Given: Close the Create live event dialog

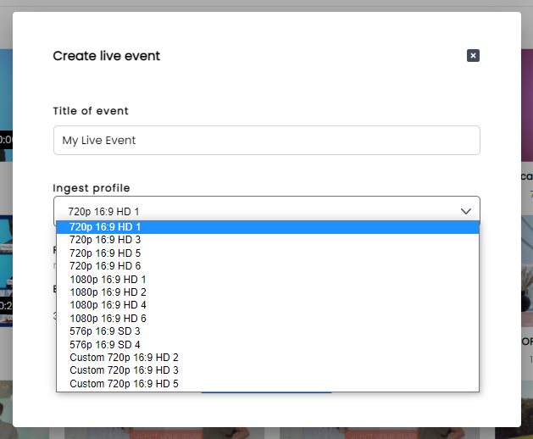Looking at the screenshot, I should pos(473,55).
